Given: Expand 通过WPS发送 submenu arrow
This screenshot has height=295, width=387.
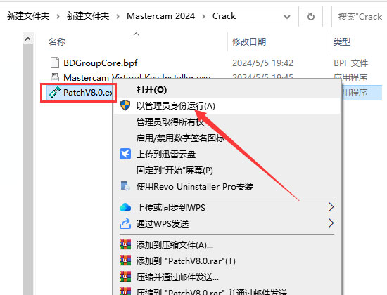Looking at the screenshot, I should point(331,223).
